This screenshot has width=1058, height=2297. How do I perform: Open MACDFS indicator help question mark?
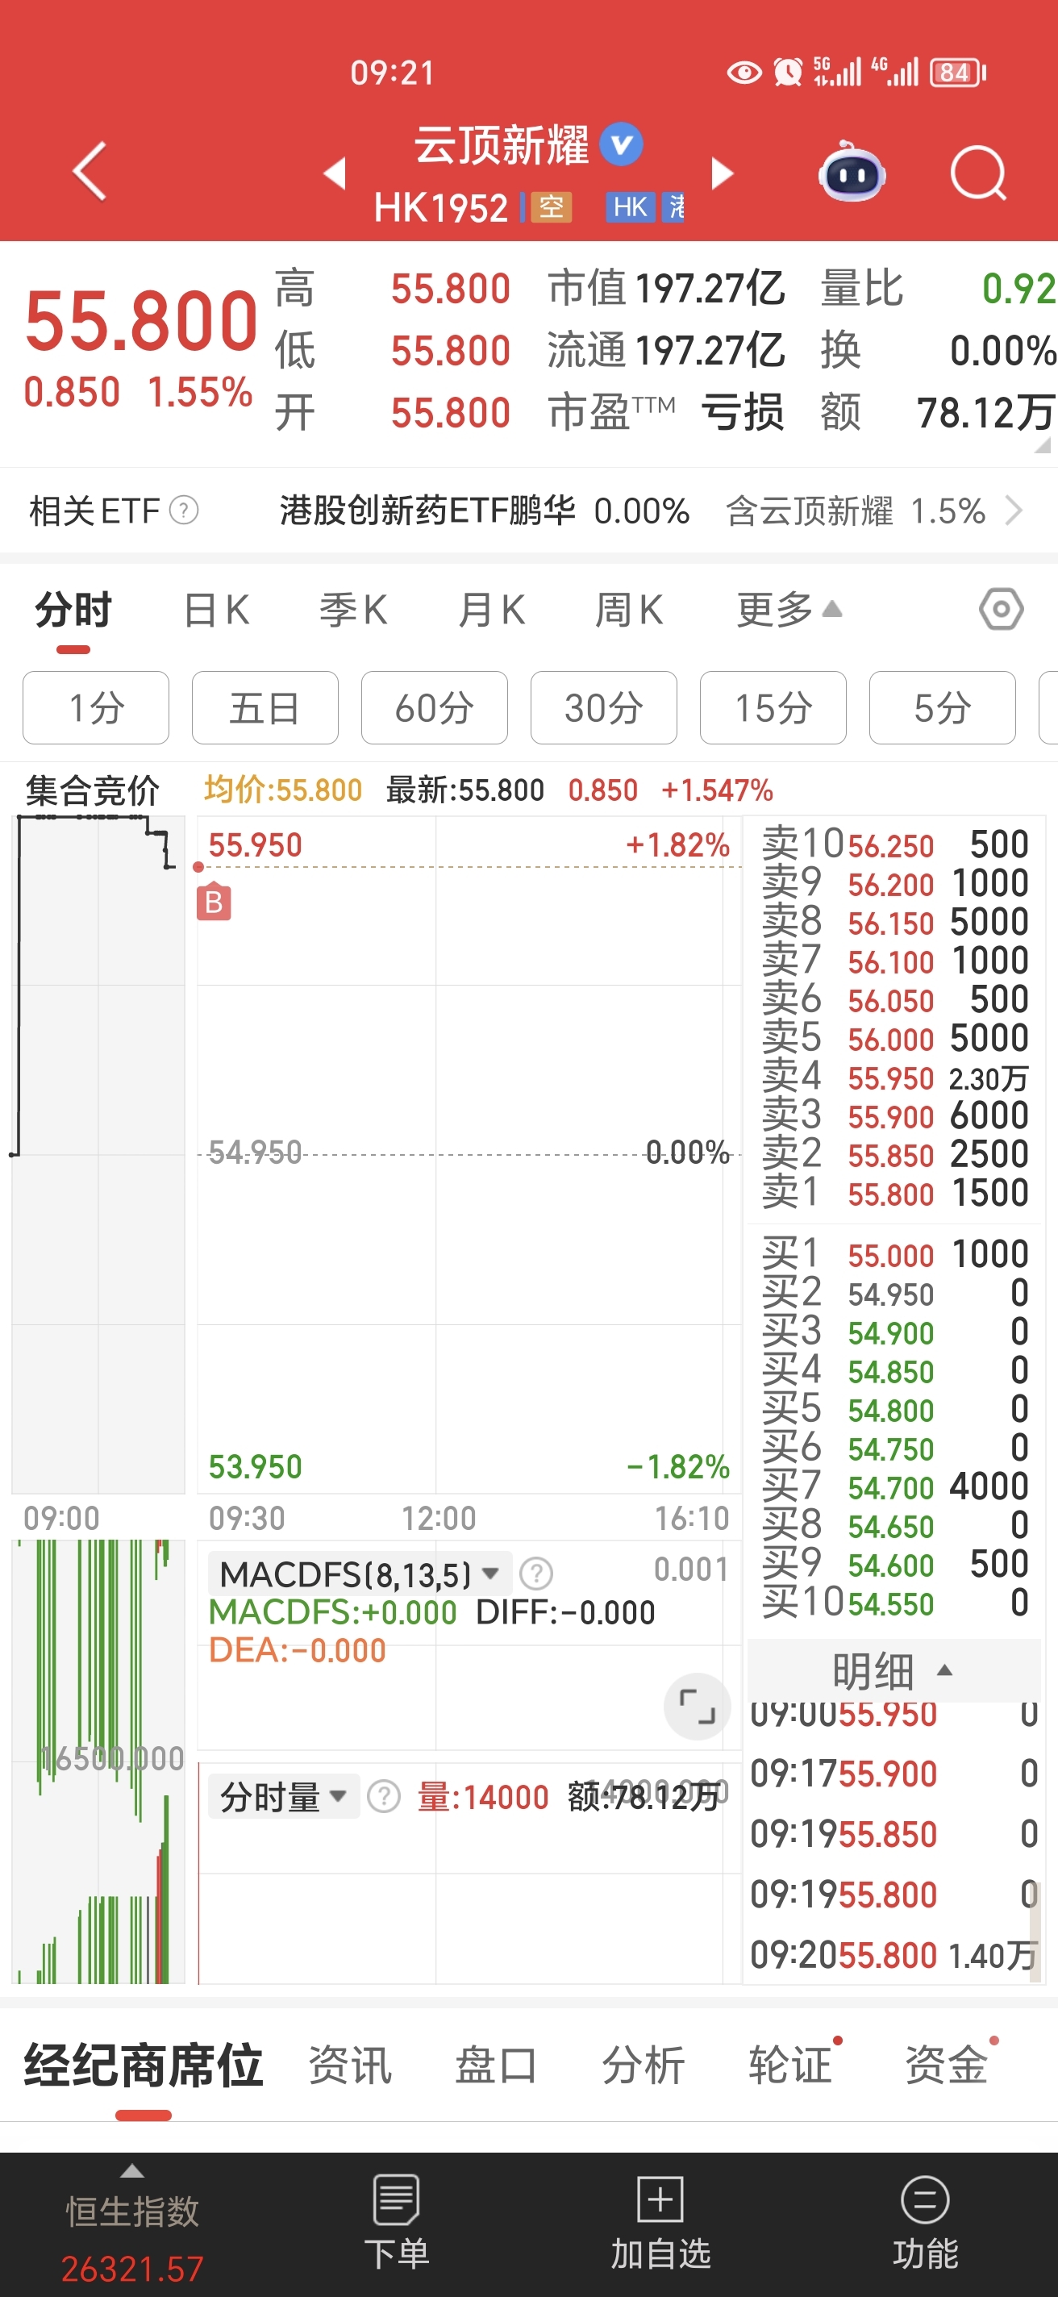pos(535,1574)
